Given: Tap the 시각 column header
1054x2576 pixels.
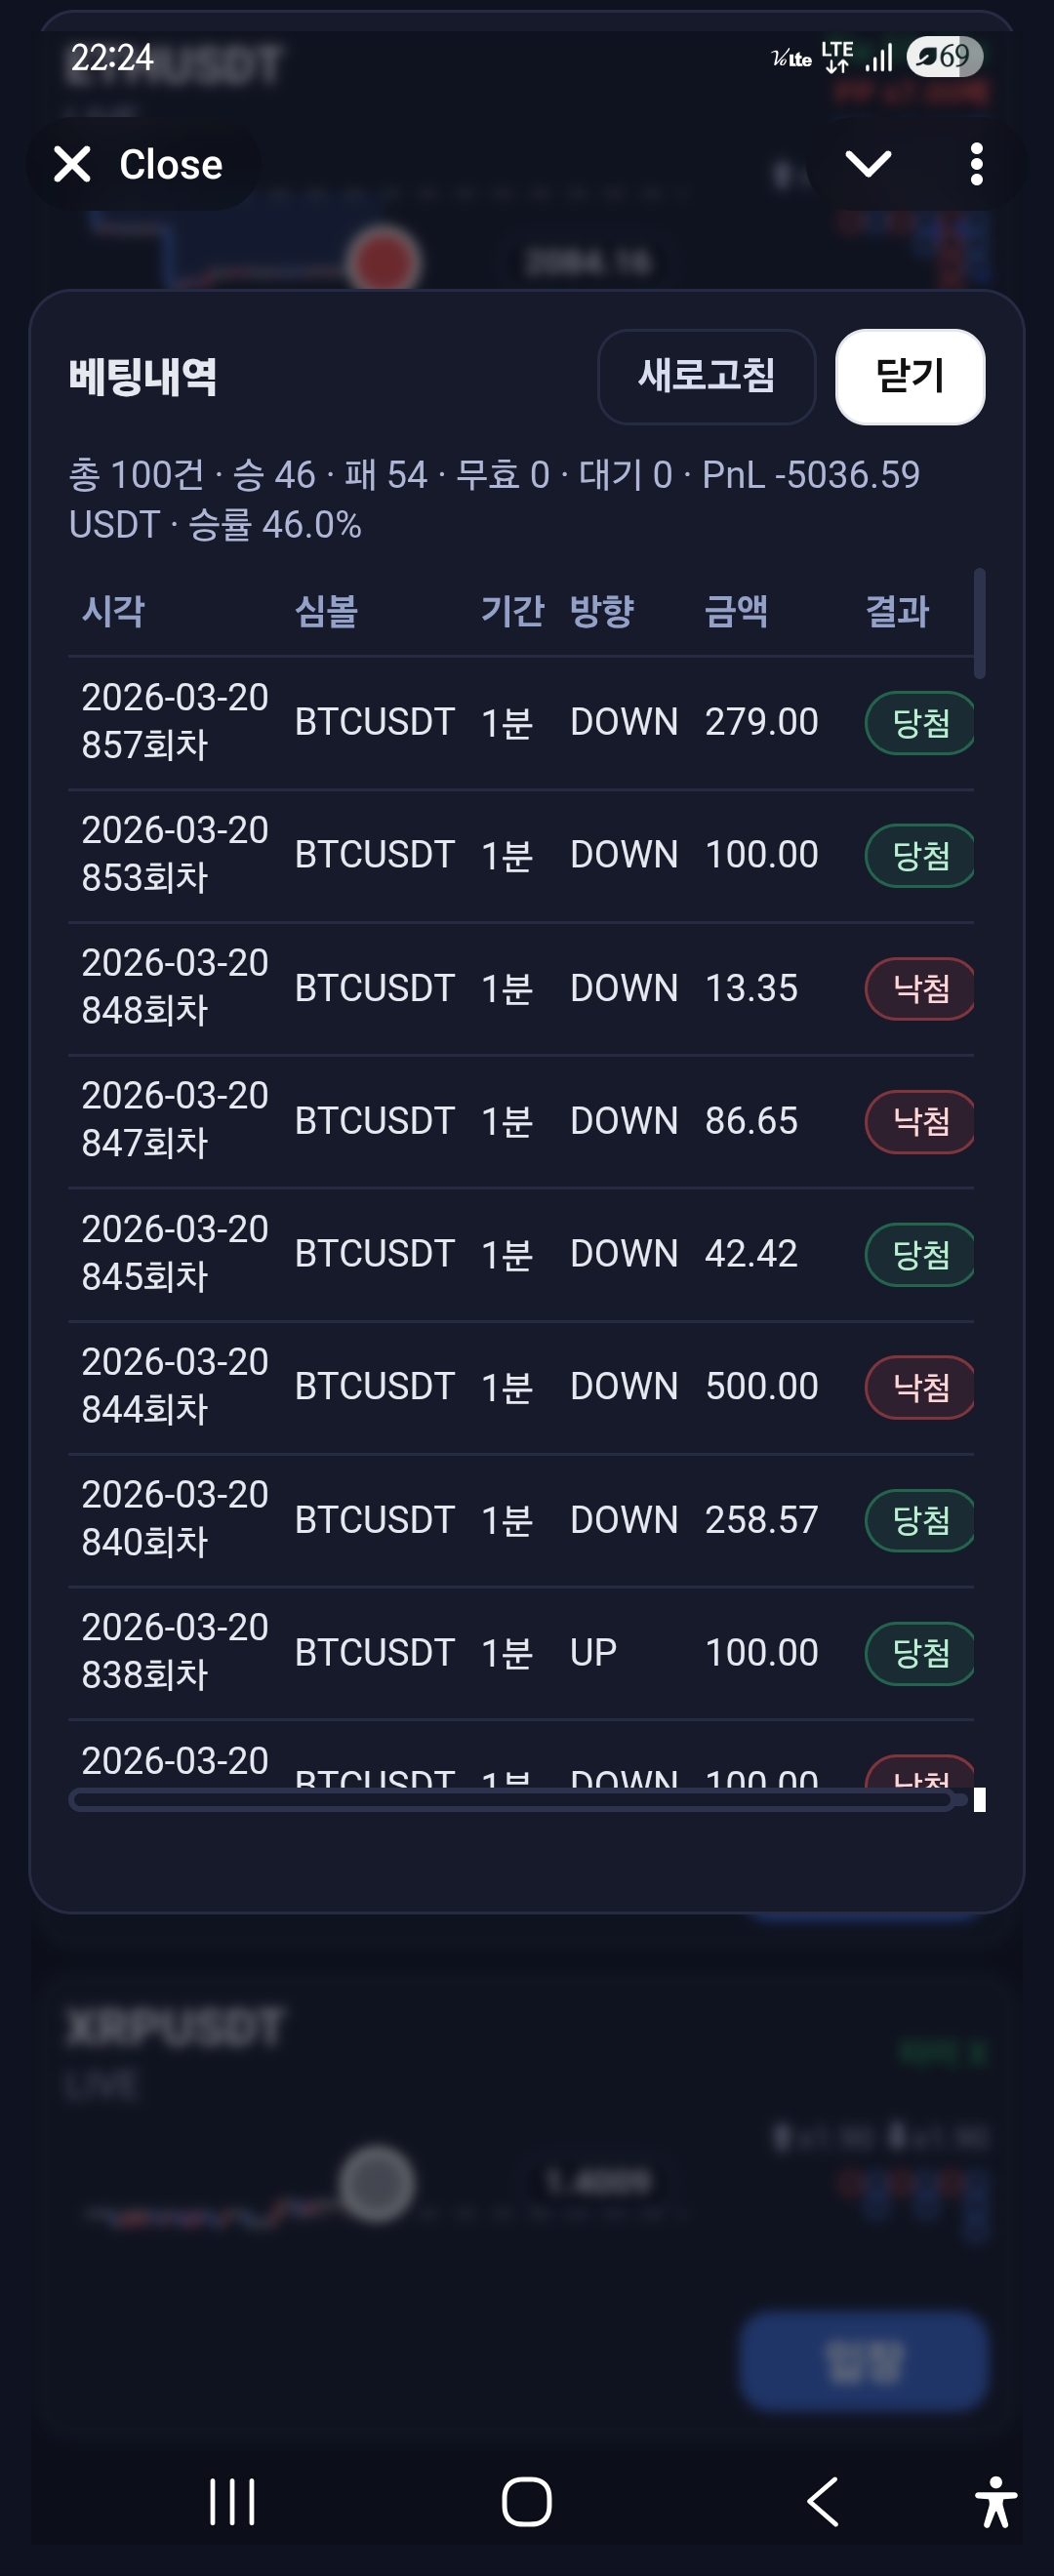Looking at the screenshot, I should coord(113,610).
